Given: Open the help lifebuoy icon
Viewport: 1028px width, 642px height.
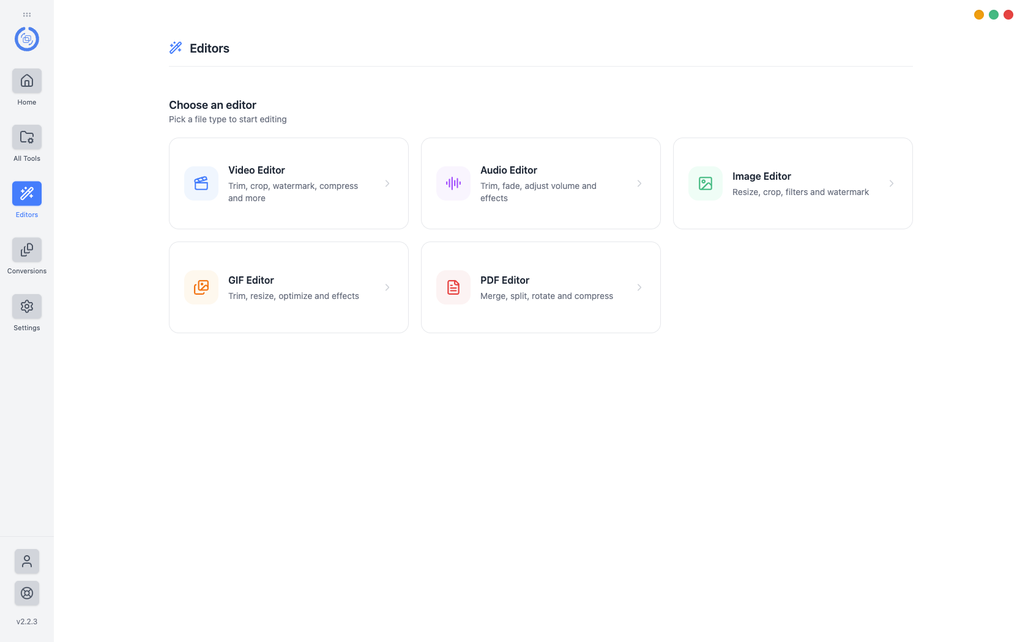Looking at the screenshot, I should [x=27, y=593].
